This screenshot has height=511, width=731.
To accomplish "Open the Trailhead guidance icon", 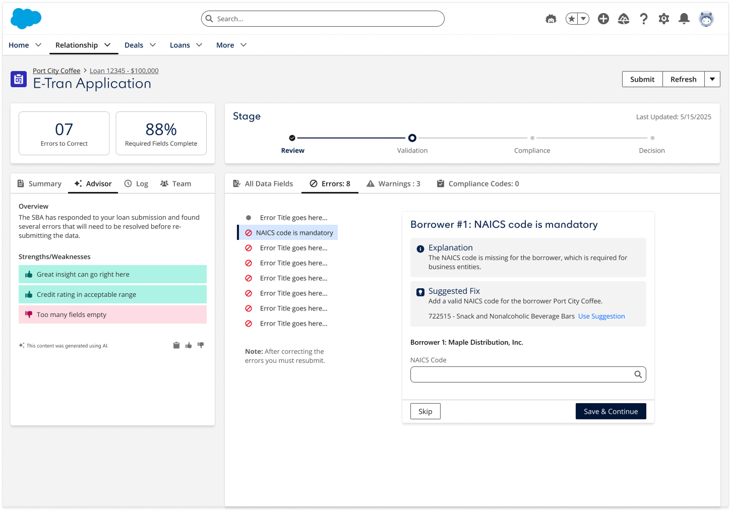I will [x=623, y=19].
